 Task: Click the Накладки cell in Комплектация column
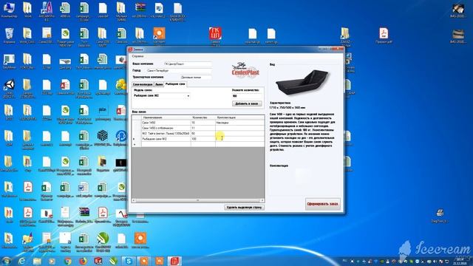pyautogui.click(x=239, y=123)
